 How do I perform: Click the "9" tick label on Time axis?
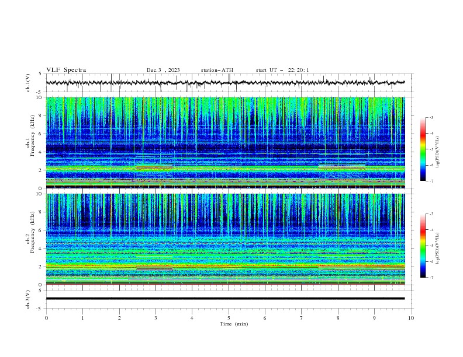click(x=374, y=318)
